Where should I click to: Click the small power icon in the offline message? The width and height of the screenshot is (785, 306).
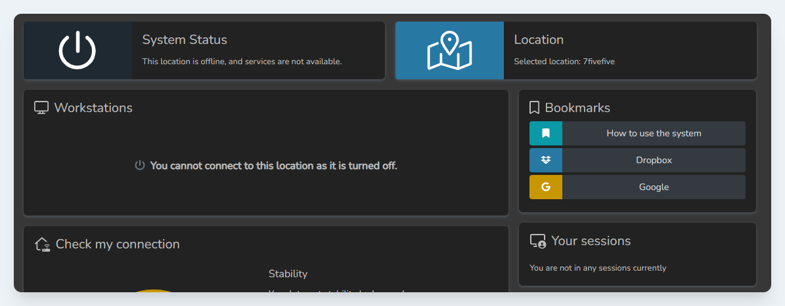point(139,166)
